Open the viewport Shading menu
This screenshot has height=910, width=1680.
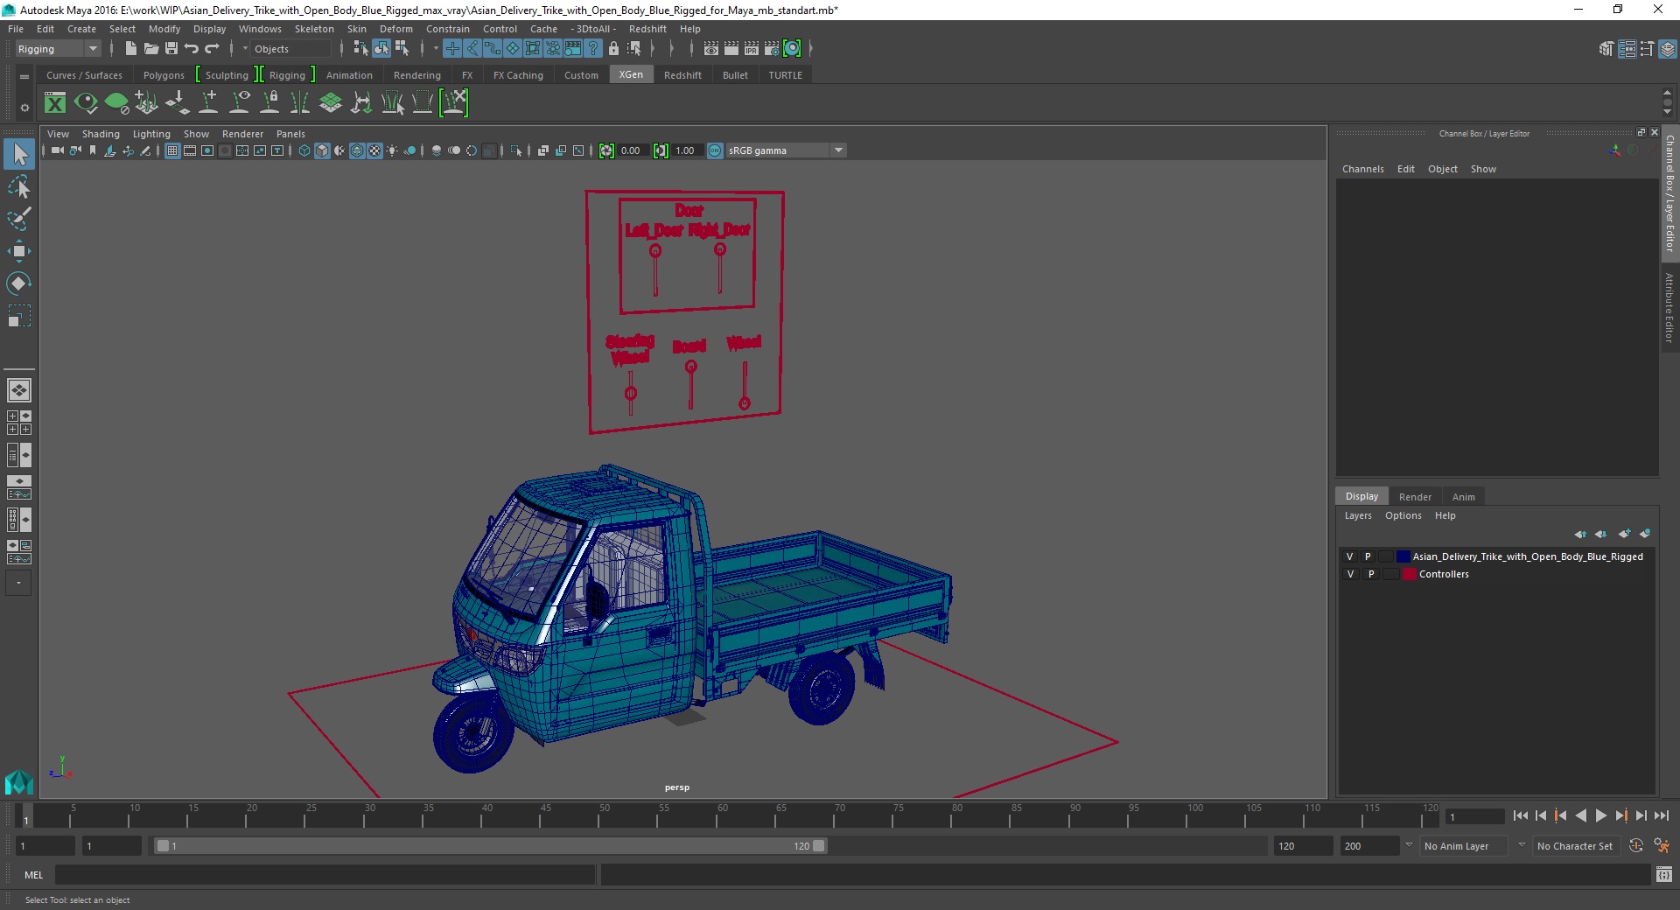tap(101, 134)
